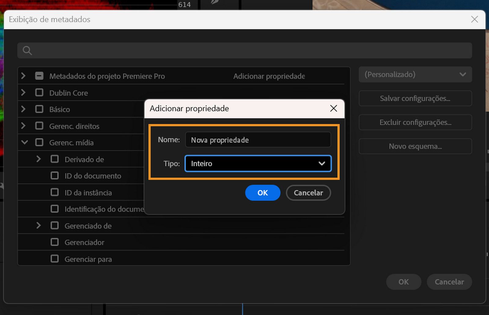Check the Dublin Core checkbox
The image size is (489, 315).
[x=39, y=92]
